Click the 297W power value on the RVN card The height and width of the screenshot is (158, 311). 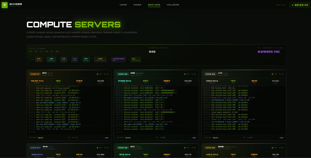(79, 154)
